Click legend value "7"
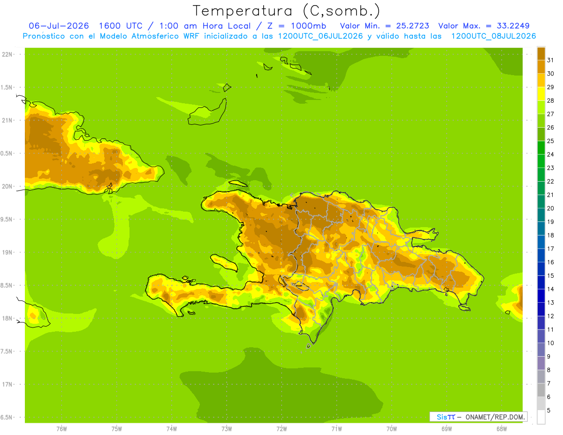563x435 pixels. [x=549, y=384]
